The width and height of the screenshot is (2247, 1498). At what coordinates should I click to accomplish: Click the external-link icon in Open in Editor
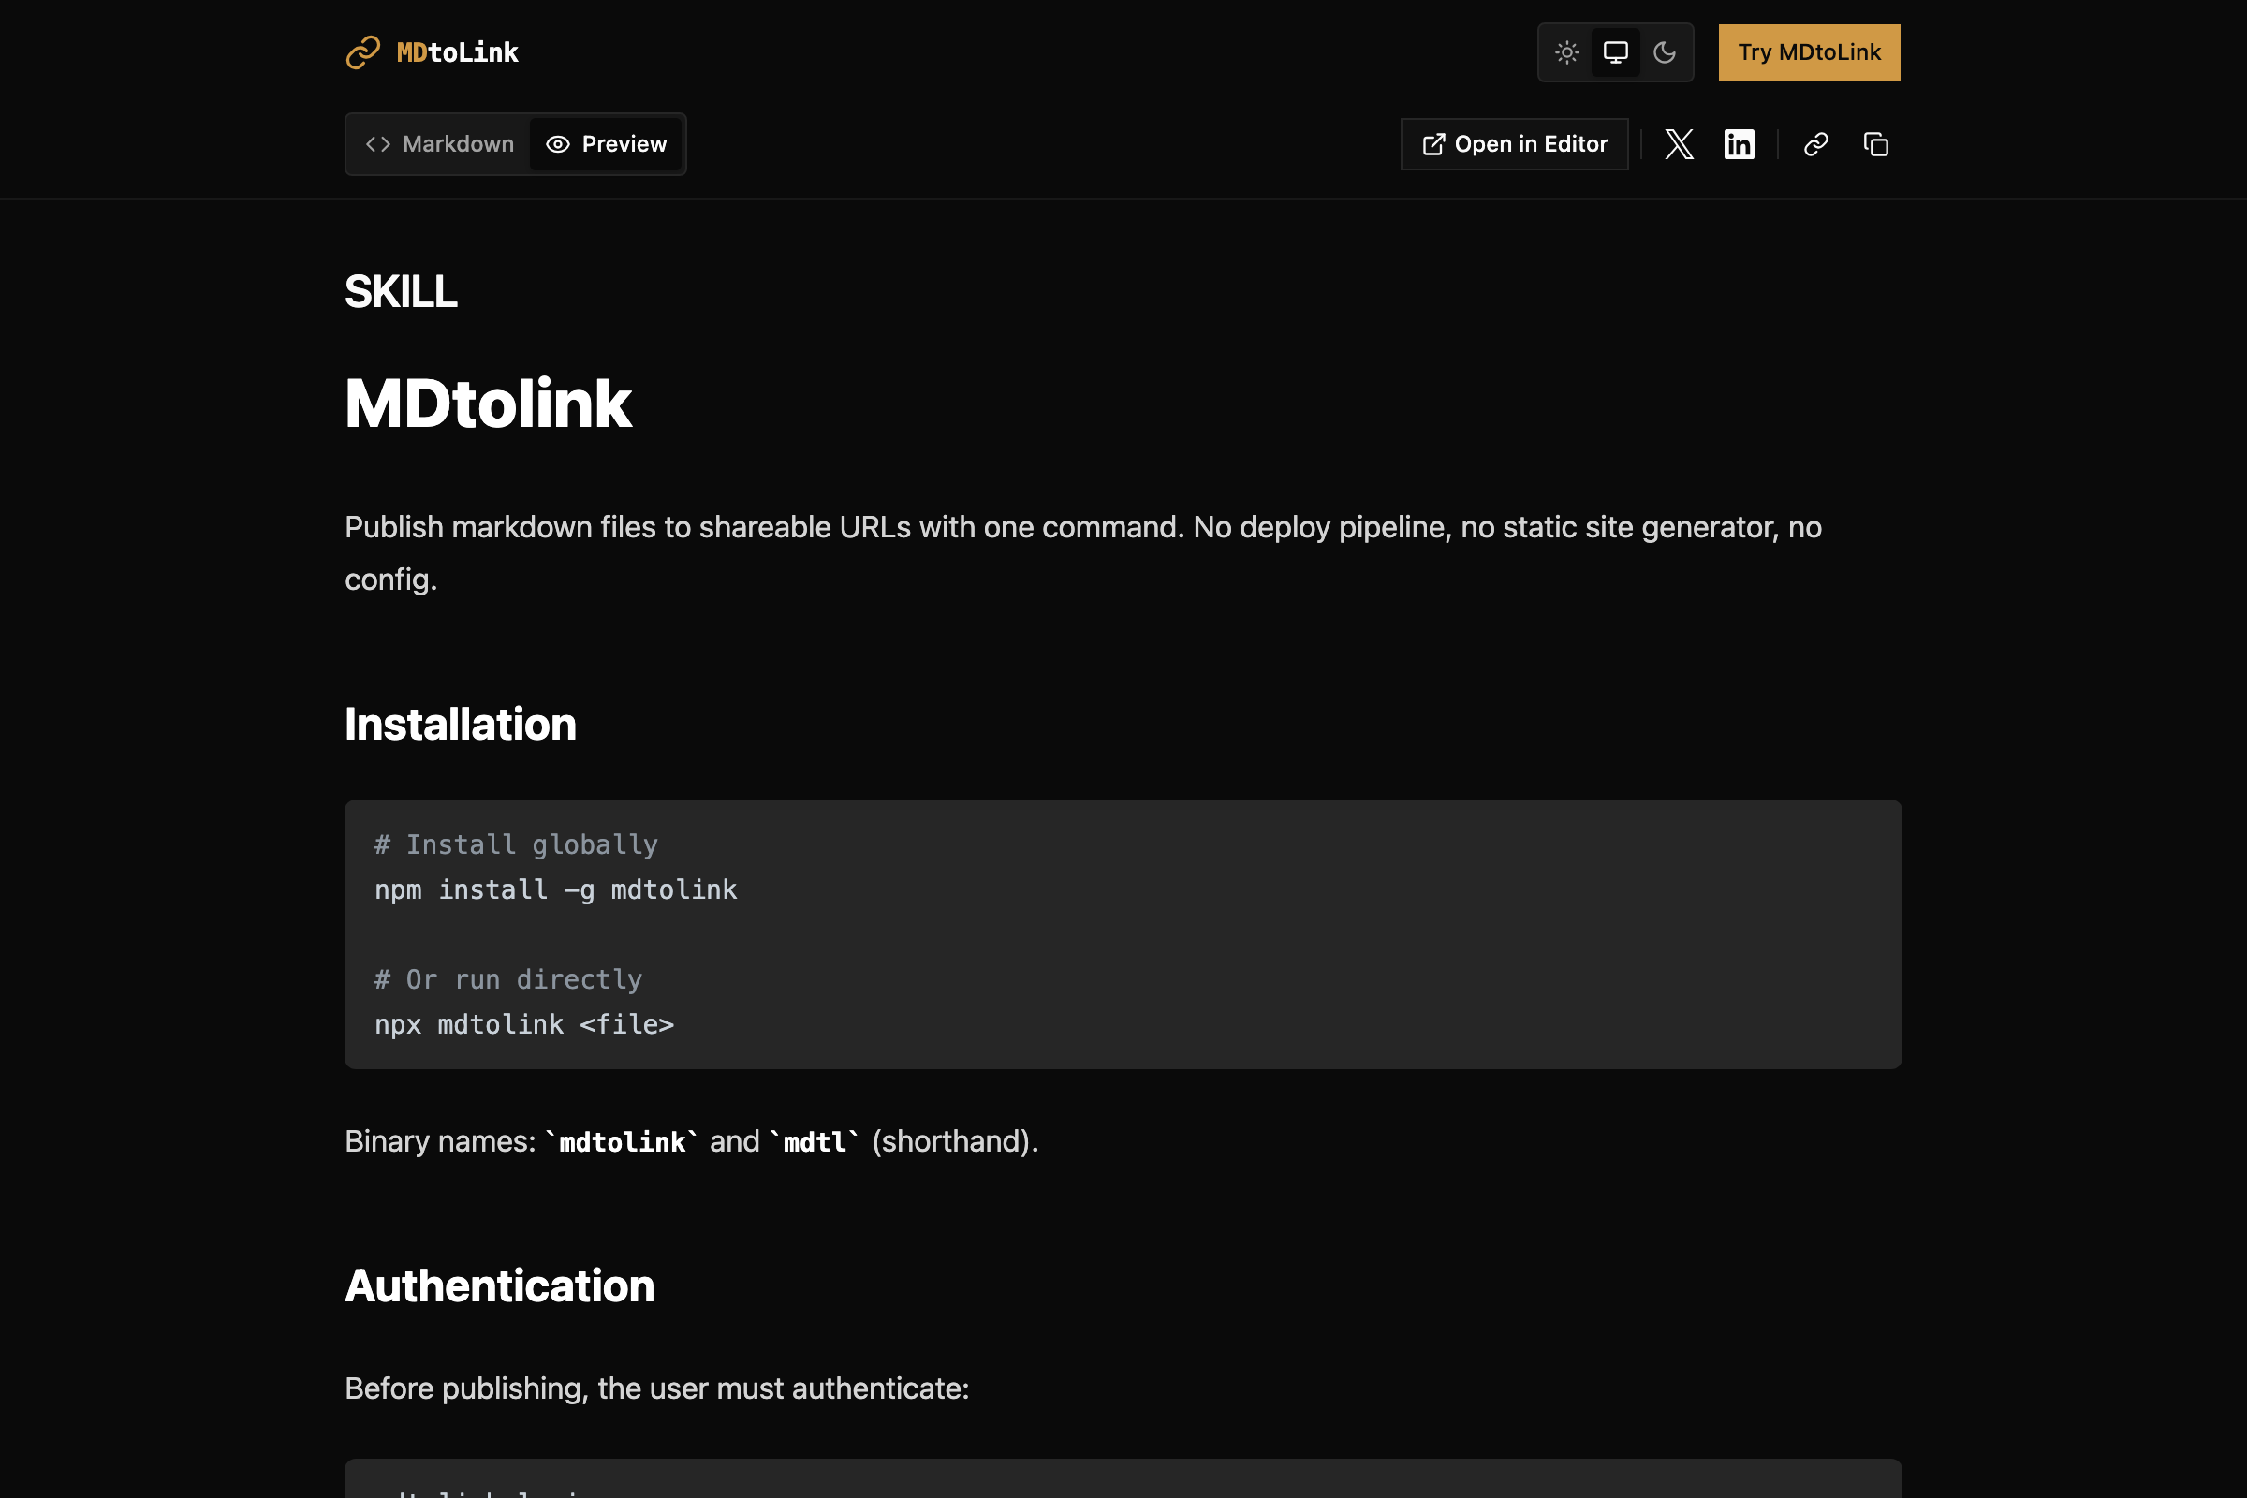pyautogui.click(x=1433, y=143)
